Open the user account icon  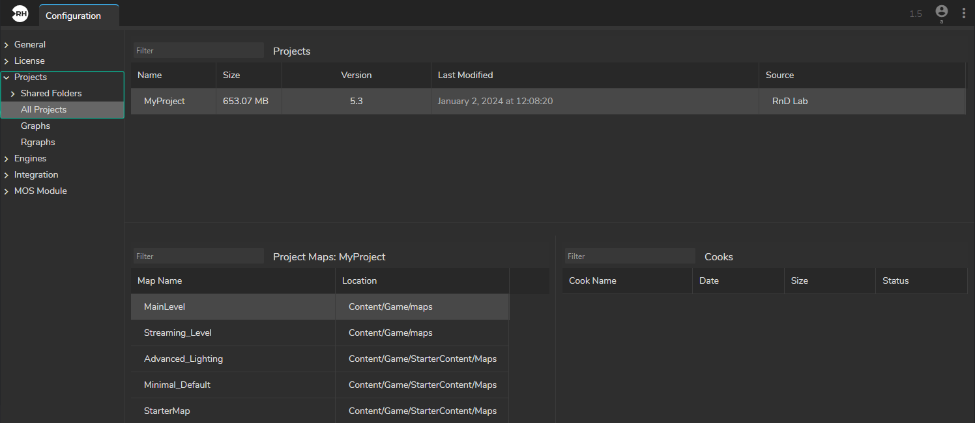(x=941, y=12)
